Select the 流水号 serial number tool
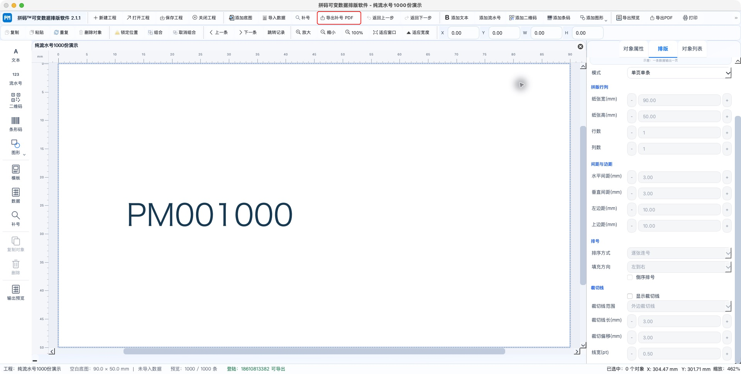The height and width of the screenshot is (374, 741). pyautogui.click(x=16, y=79)
